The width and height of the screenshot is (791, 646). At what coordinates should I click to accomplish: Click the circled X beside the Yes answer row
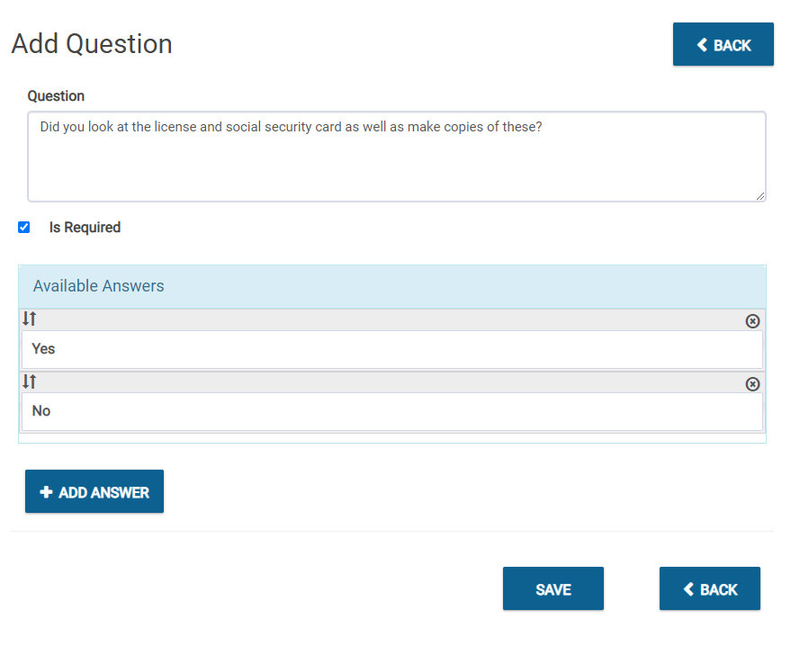pos(753,320)
